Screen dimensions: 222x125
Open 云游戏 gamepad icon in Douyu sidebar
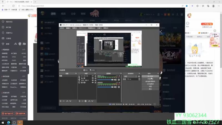(x=3, y=38)
